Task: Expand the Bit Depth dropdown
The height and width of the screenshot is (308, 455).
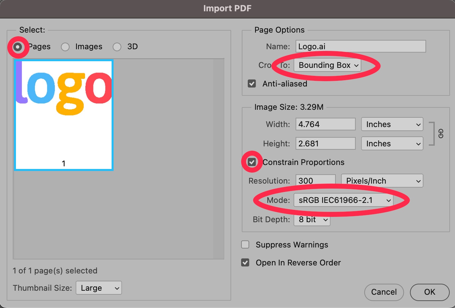Action: [312, 220]
